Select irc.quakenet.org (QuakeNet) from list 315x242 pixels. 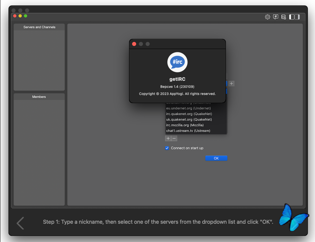point(189,114)
